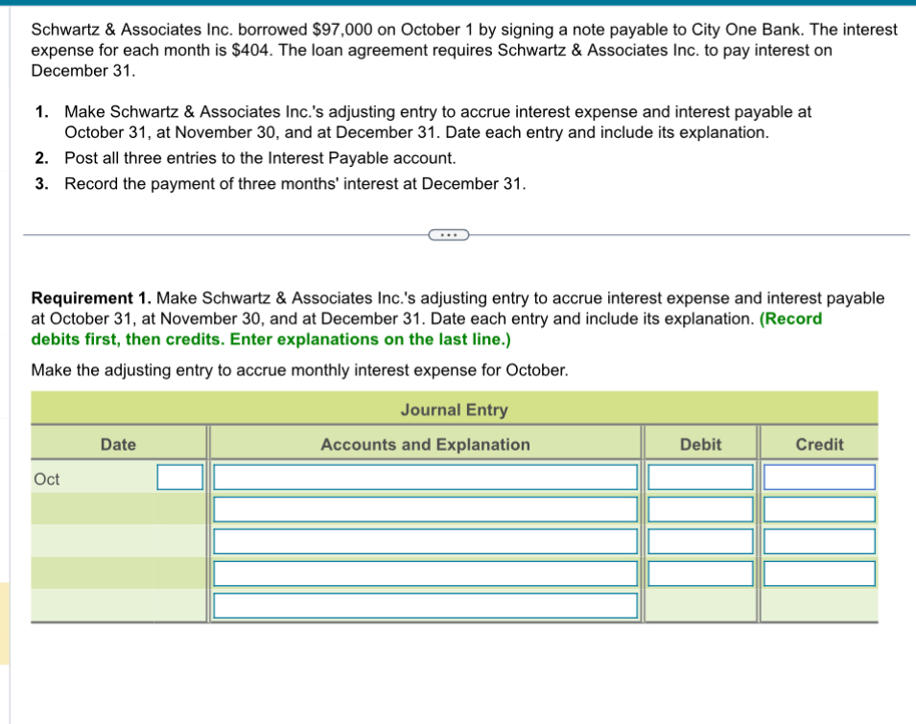Viewport: 916px width, 724px height.
Task: Click the Accounts and Explanation column header
Action: (426, 444)
